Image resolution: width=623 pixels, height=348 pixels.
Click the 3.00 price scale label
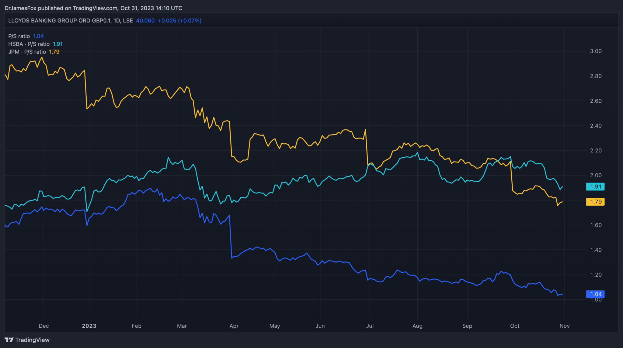596,51
